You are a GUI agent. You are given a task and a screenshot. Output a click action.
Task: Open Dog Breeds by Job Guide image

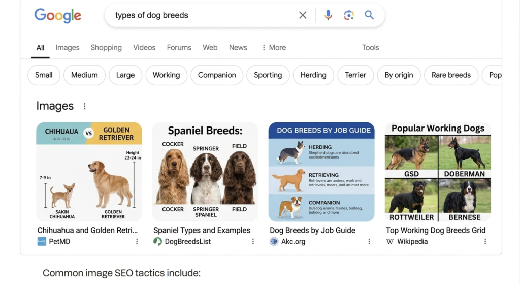tap(321, 172)
